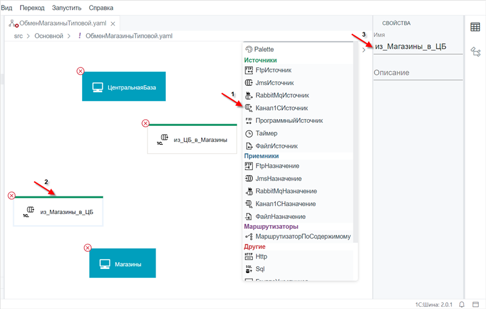Select the Sql palette element

[298, 269]
